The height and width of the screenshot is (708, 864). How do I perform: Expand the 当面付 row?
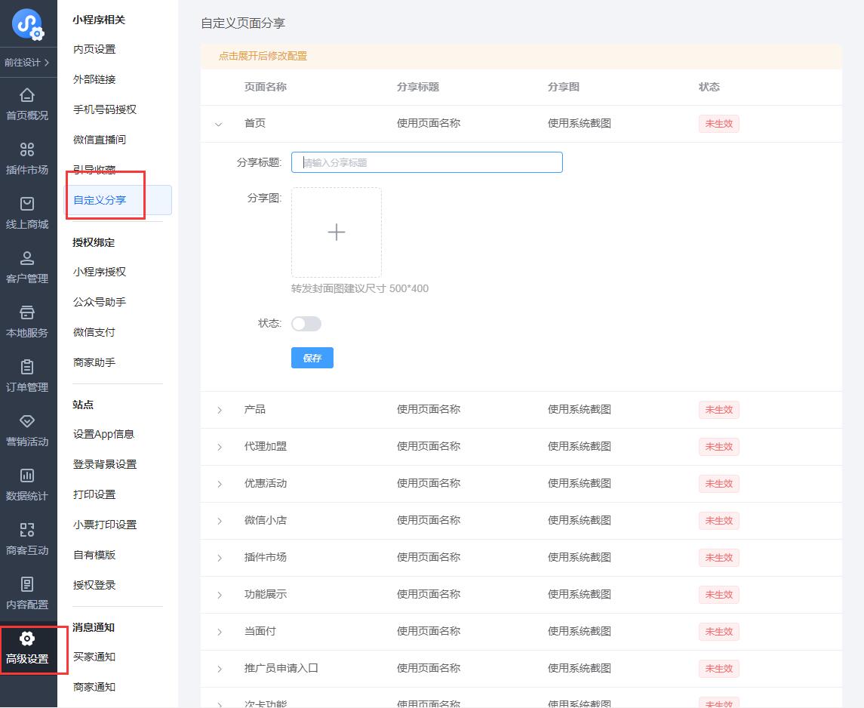click(220, 632)
